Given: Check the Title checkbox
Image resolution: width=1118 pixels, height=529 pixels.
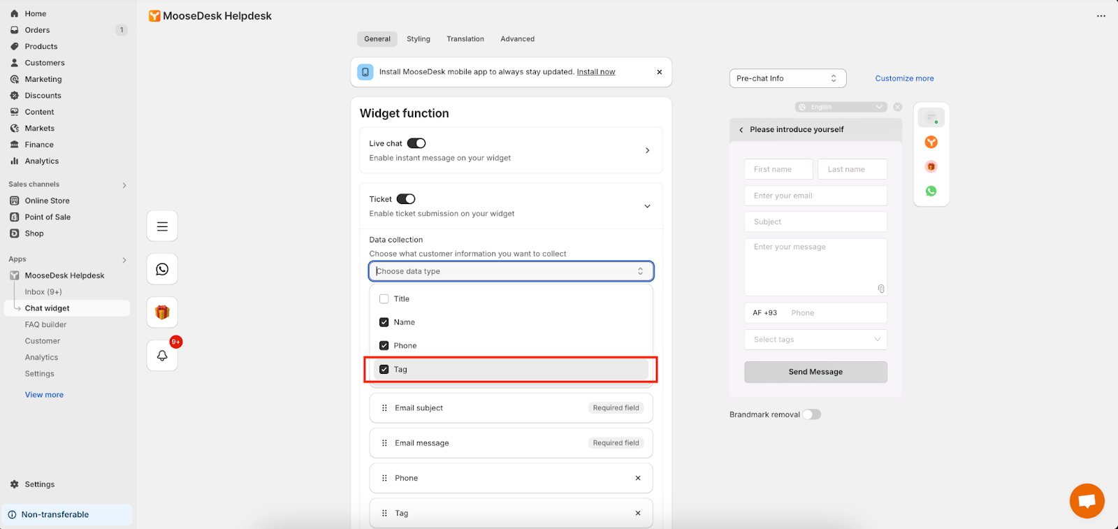Looking at the screenshot, I should pos(384,298).
